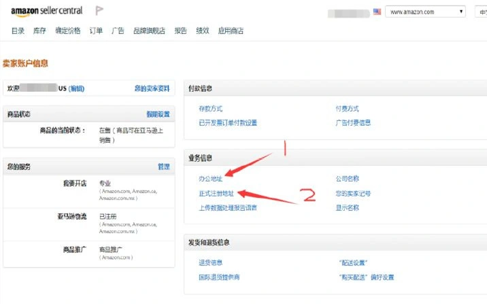The image size is (487, 304).
Task: Open 上传数据处理报告语言 link
Action: click(x=228, y=207)
